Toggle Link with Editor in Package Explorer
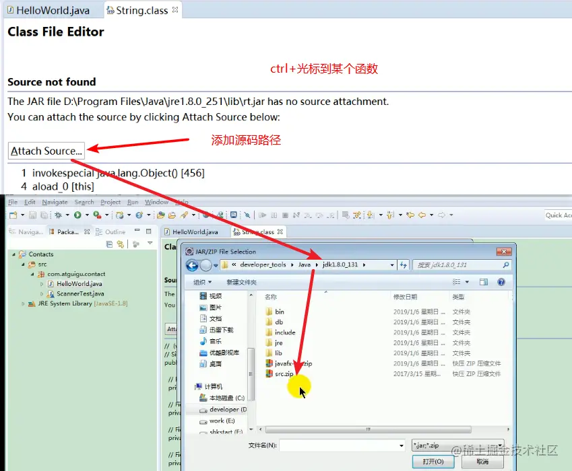The height and width of the screenshot is (471, 572). click(x=120, y=244)
